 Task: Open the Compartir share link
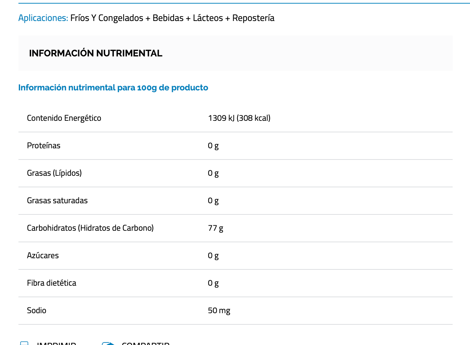click(145, 343)
